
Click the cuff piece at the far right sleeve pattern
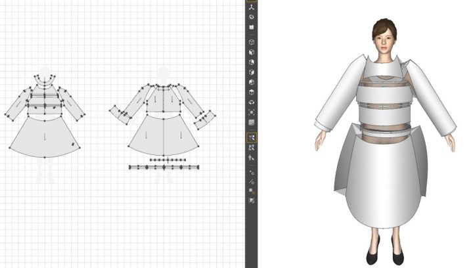(x=206, y=120)
